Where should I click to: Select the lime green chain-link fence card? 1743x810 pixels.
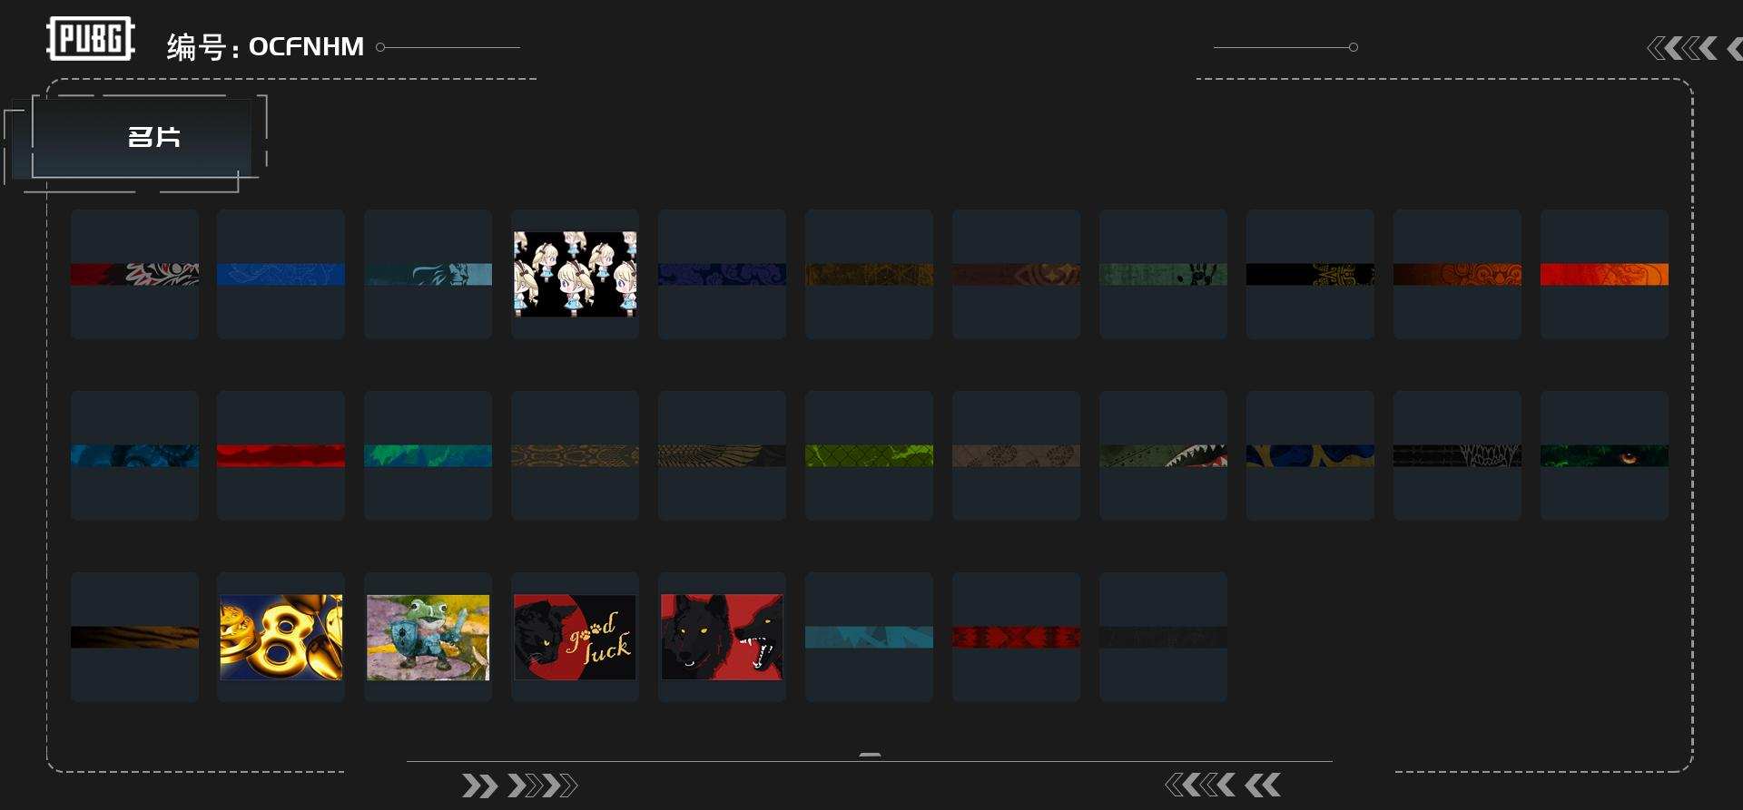869,455
